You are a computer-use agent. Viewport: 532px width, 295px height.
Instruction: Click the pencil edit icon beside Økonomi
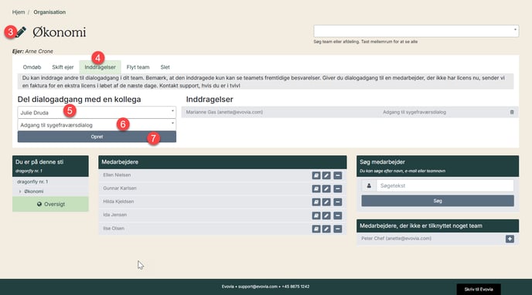[21, 32]
